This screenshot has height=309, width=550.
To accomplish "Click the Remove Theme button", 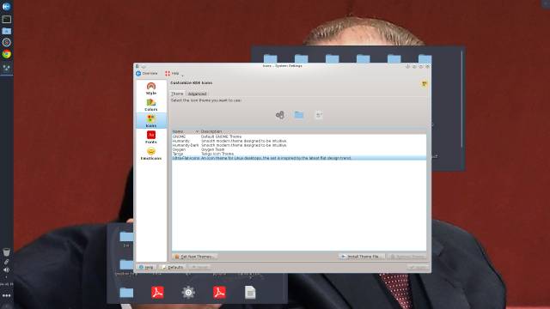I will pos(406,257).
